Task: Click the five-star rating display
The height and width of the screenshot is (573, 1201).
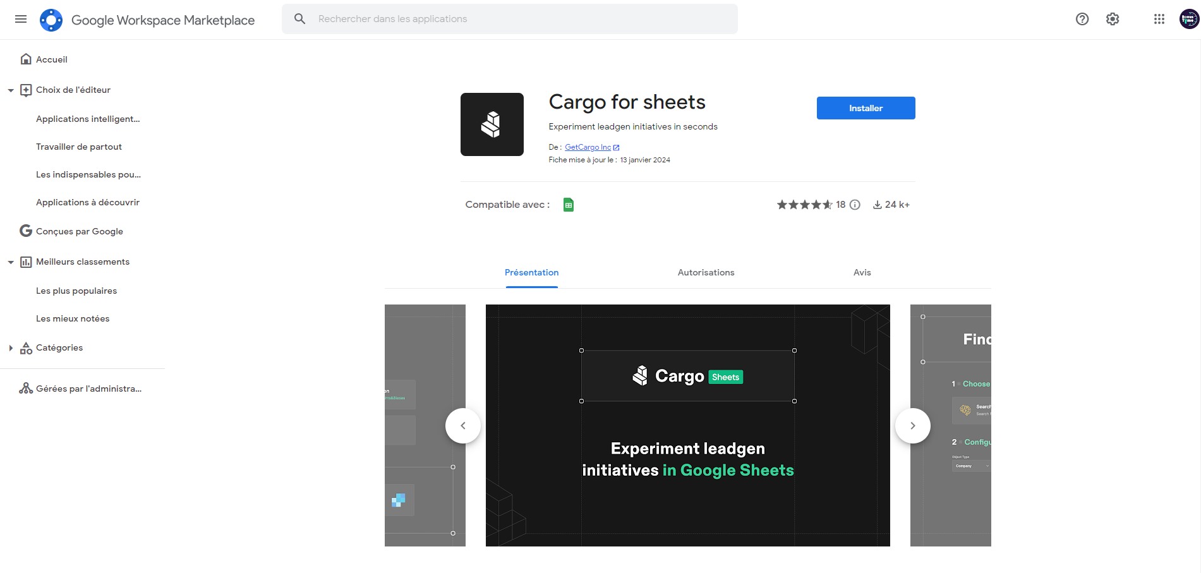Action: [x=804, y=205]
